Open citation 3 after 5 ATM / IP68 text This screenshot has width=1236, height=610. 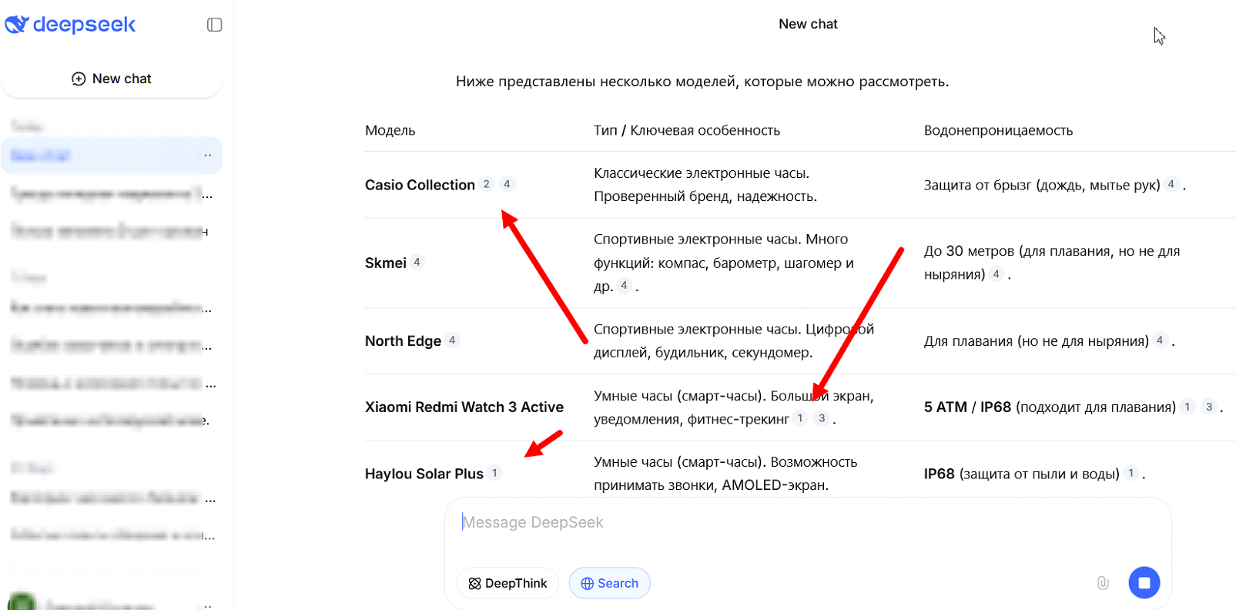(1209, 407)
